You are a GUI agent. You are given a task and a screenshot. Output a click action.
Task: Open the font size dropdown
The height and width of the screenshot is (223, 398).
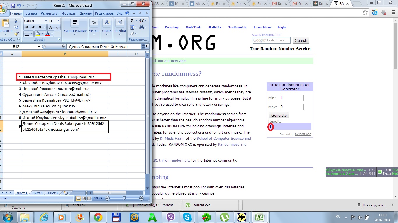59,21
